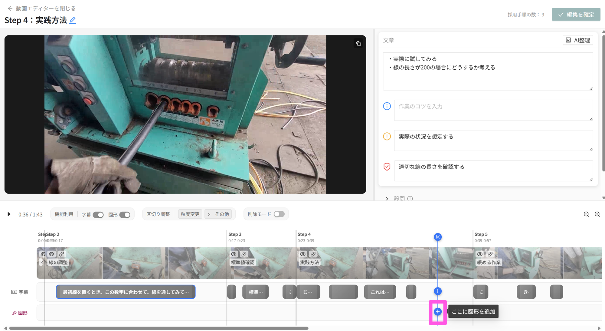605x331 pixels.
Task: Click the plus button to add a shape
Action: [x=437, y=312]
